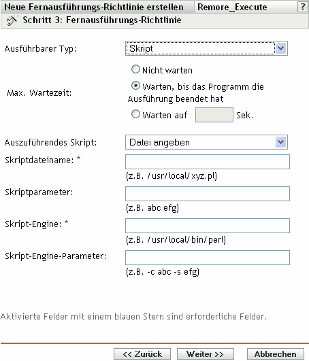Focus the Skriptdateiname input field

208,162
